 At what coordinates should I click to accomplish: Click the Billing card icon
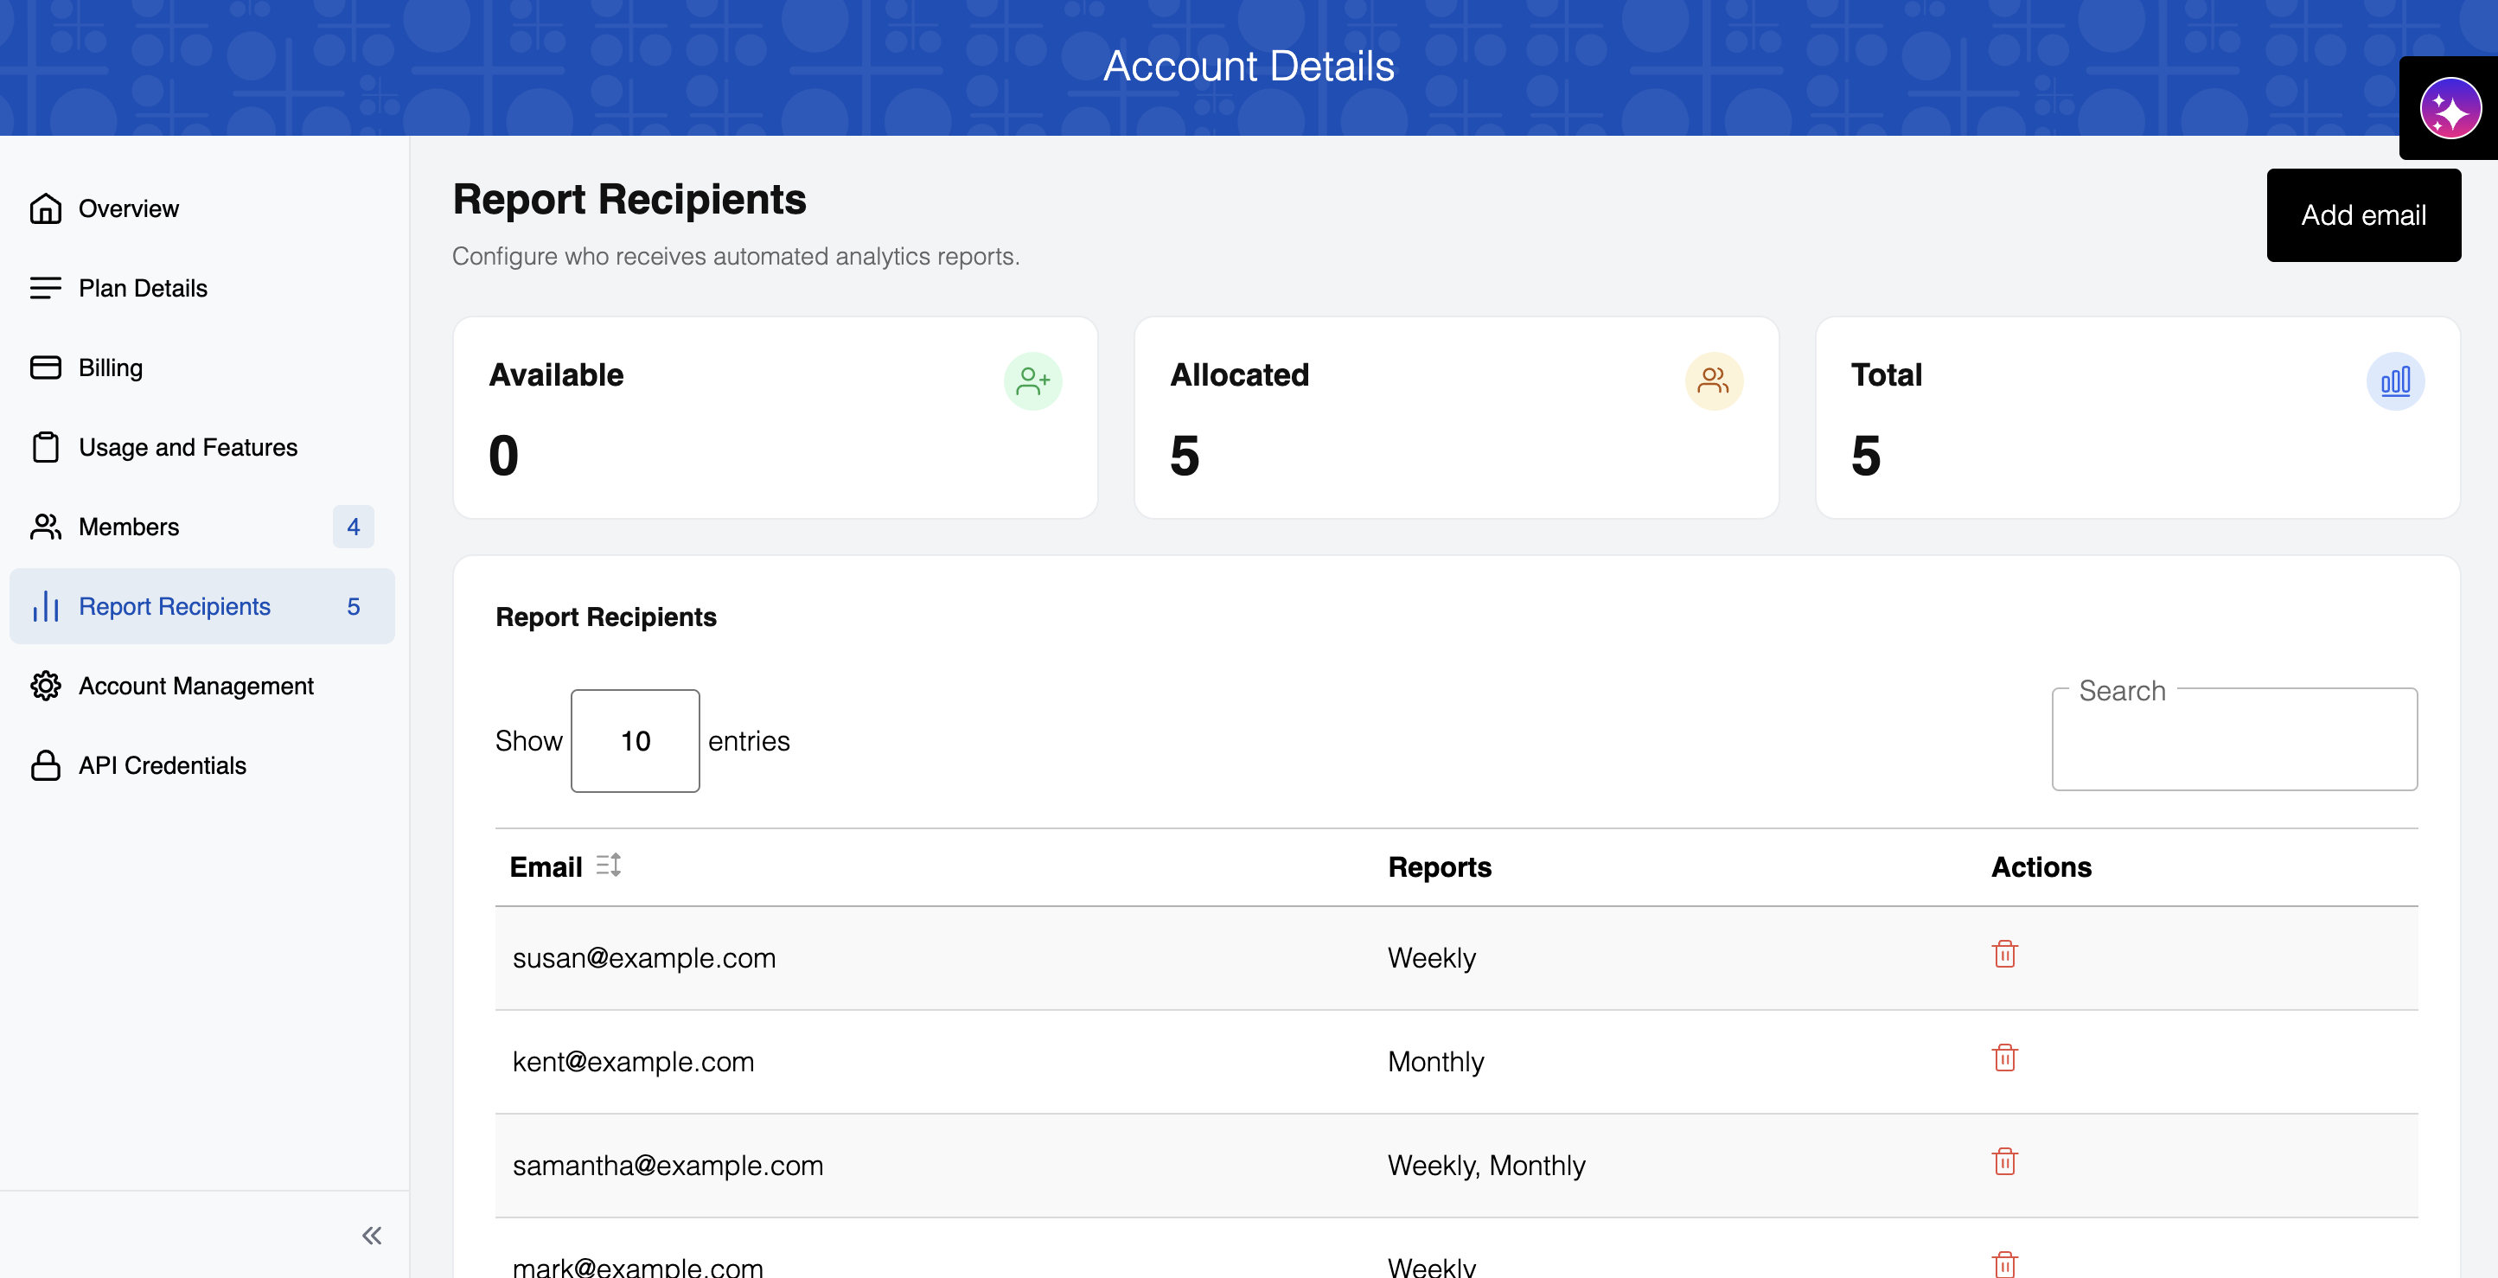pyautogui.click(x=46, y=367)
